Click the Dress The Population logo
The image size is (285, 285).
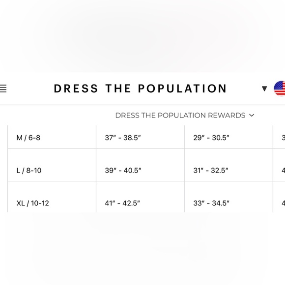point(140,88)
